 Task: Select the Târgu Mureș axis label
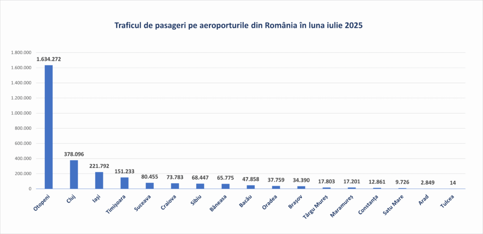317,207
